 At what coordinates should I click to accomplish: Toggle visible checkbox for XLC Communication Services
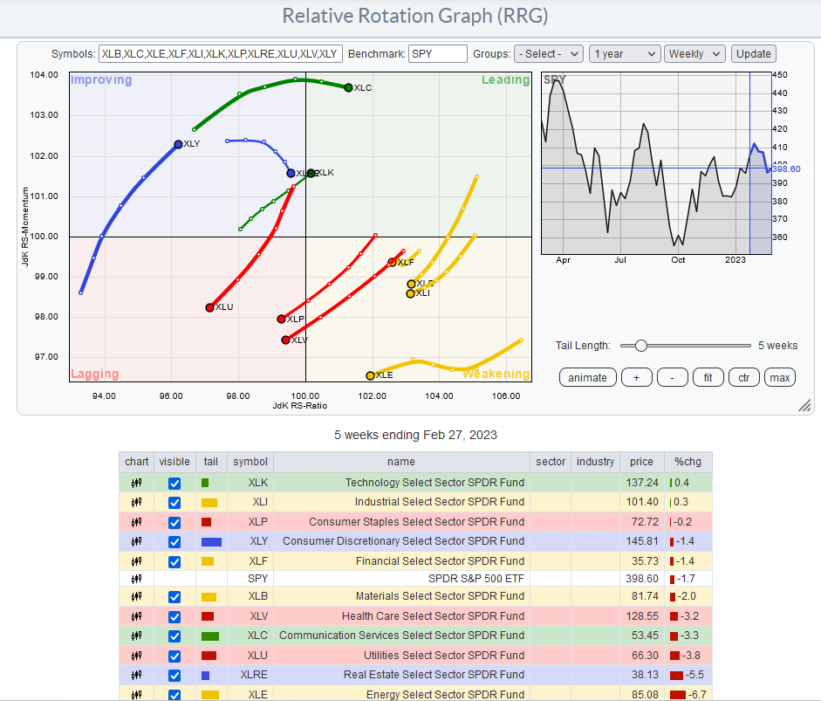[174, 636]
